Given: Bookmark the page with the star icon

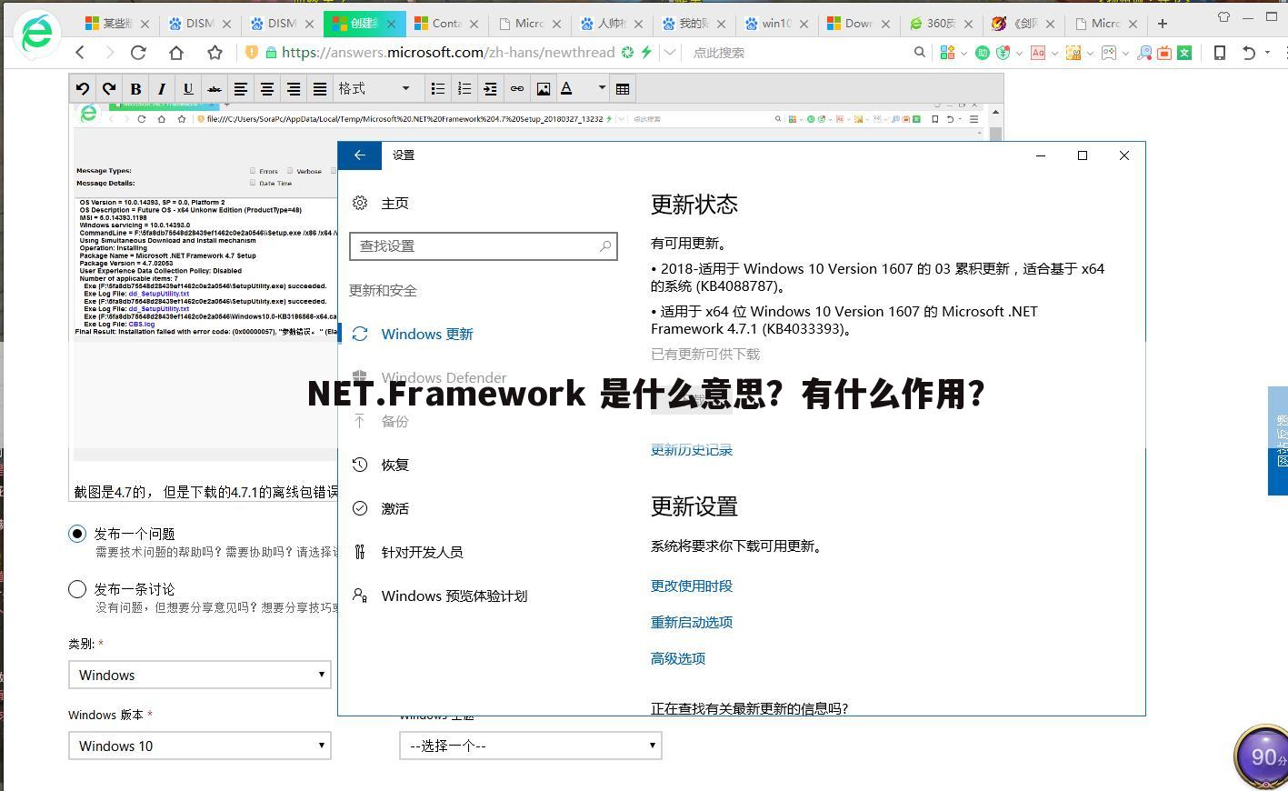Looking at the screenshot, I should coord(215,53).
